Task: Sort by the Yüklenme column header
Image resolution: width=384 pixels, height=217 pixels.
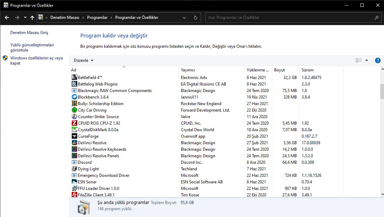Action: pyautogui.click(x=258, y=70)
